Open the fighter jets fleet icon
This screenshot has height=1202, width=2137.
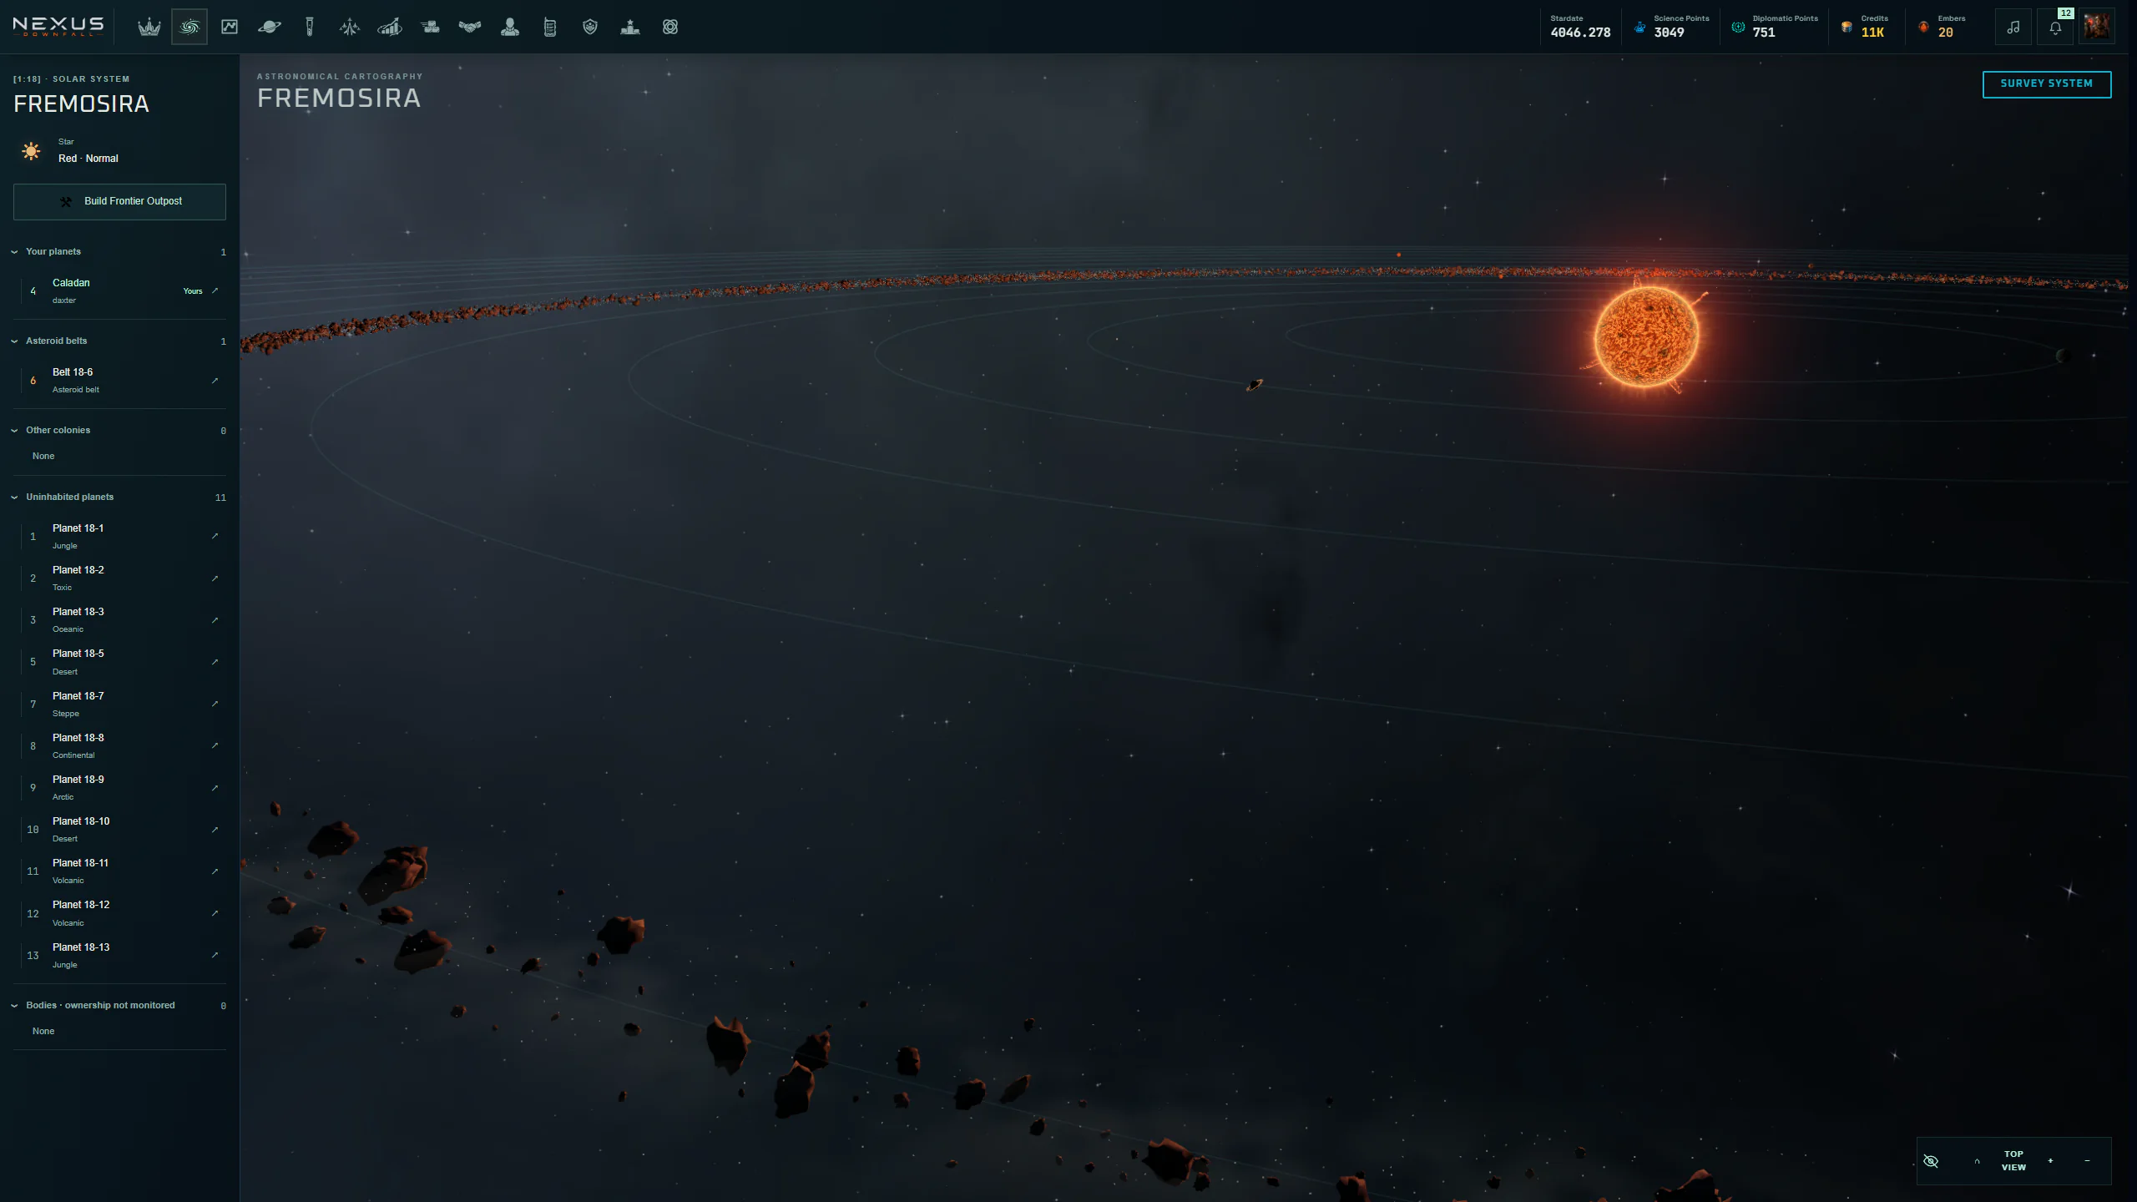coord(350,28)
